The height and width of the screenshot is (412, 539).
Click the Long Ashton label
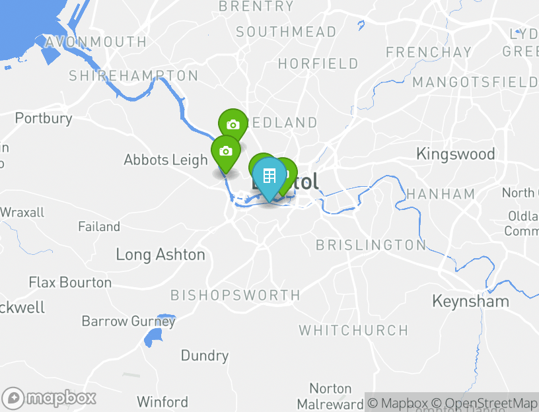161,255
